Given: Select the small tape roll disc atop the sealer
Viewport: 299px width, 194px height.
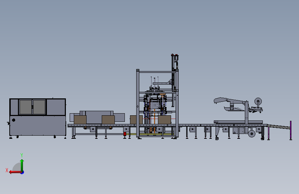Looking at the screenshot, I should point(258,101).
